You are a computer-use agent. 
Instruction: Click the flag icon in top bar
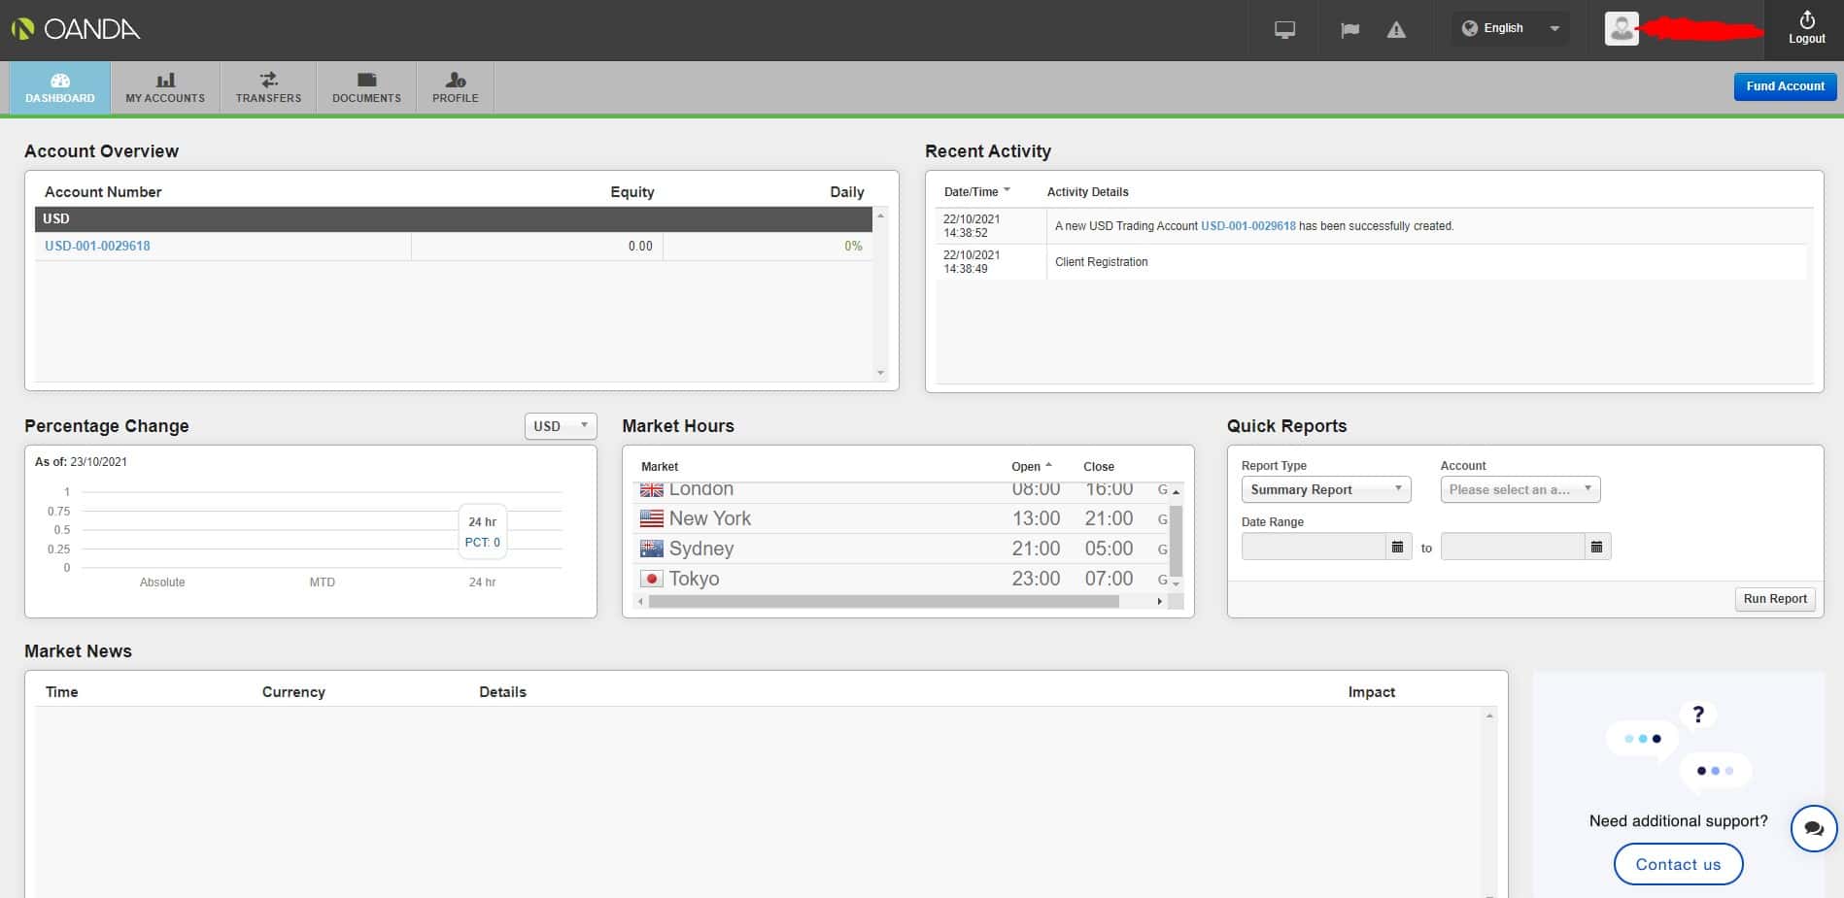point(1349,30)
